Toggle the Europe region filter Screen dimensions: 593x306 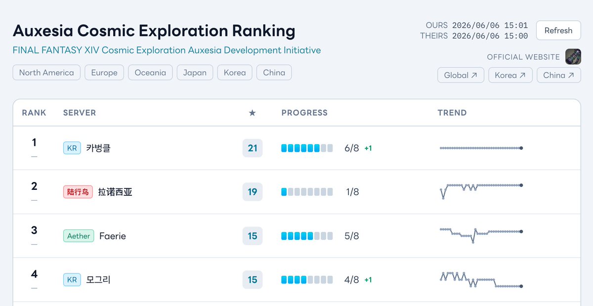[104, 73]
